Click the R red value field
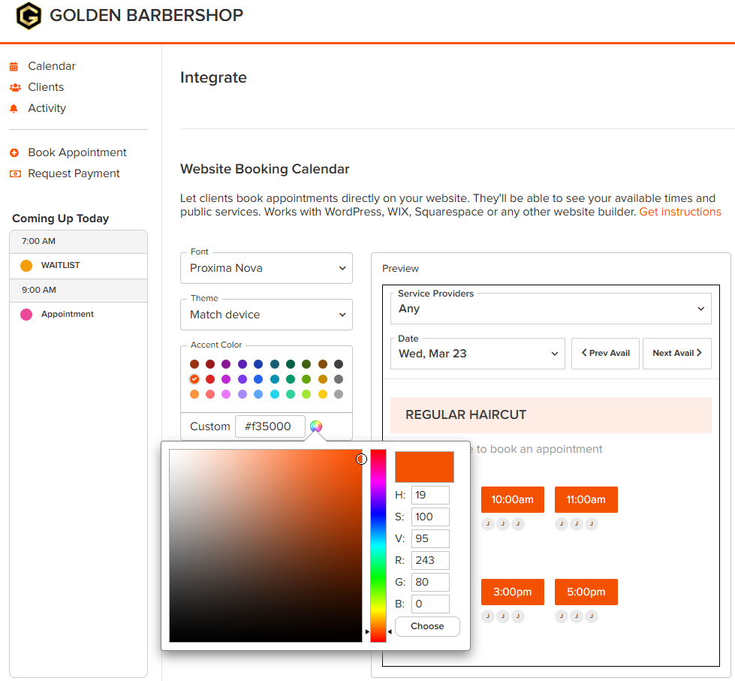 point(430,561)
